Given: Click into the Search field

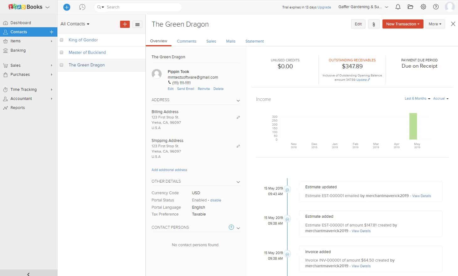Looking at the screenshot, I should tap(143, 7).
